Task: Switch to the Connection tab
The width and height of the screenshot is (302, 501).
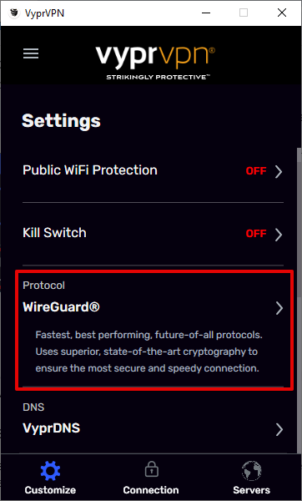Action: pos(151,478)
